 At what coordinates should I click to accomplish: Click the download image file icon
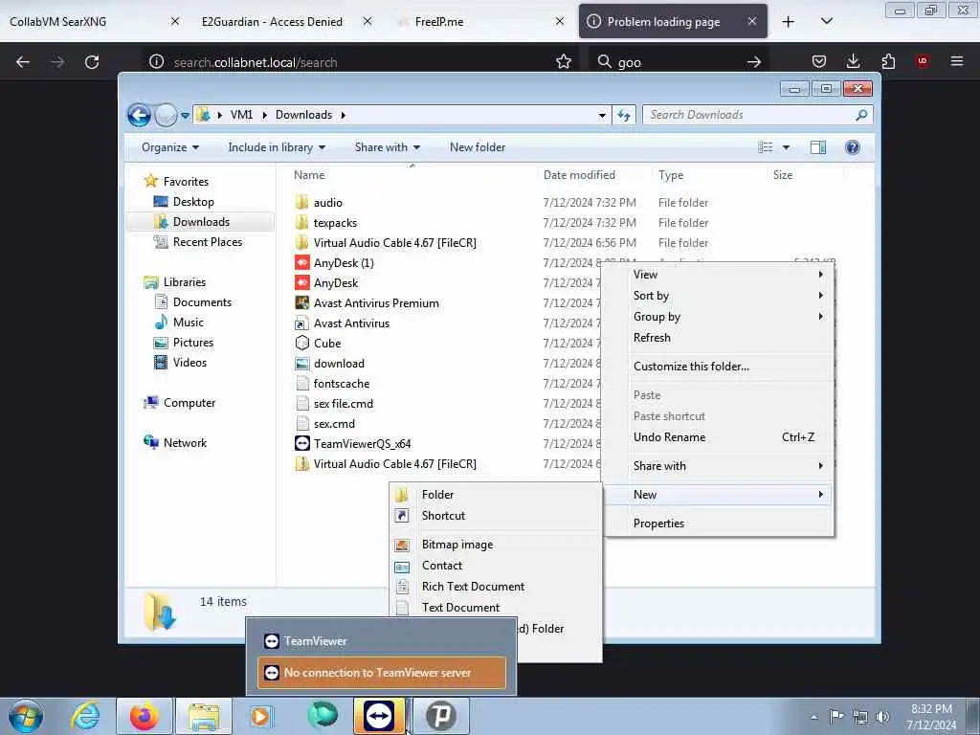[301, 363]
